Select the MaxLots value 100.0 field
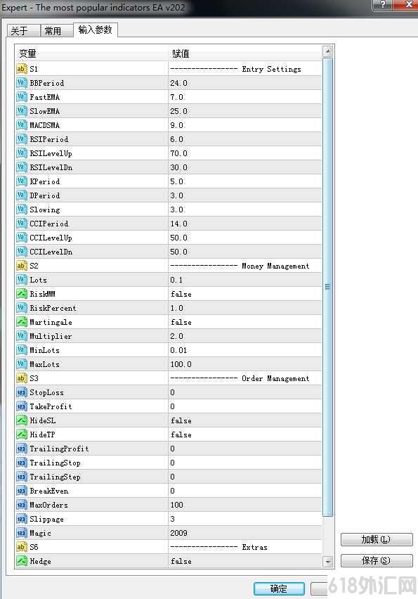The height and width of the screenshot is (599, 418). (x=244, y=364)
